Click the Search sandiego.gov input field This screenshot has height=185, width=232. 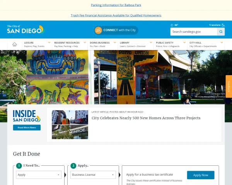click(x=194, y=32)
